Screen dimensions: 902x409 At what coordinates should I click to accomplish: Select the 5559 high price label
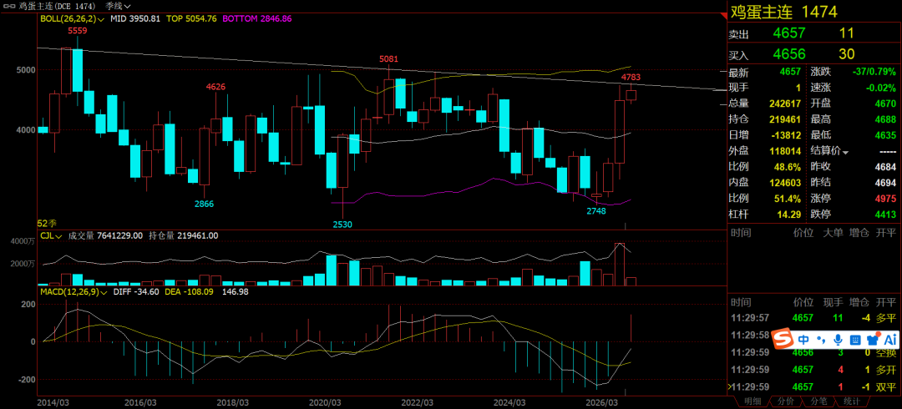click(77, 30)
